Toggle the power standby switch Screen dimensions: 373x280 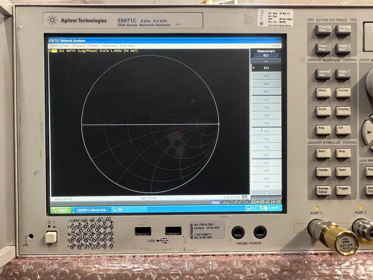(x=51, y=237)
